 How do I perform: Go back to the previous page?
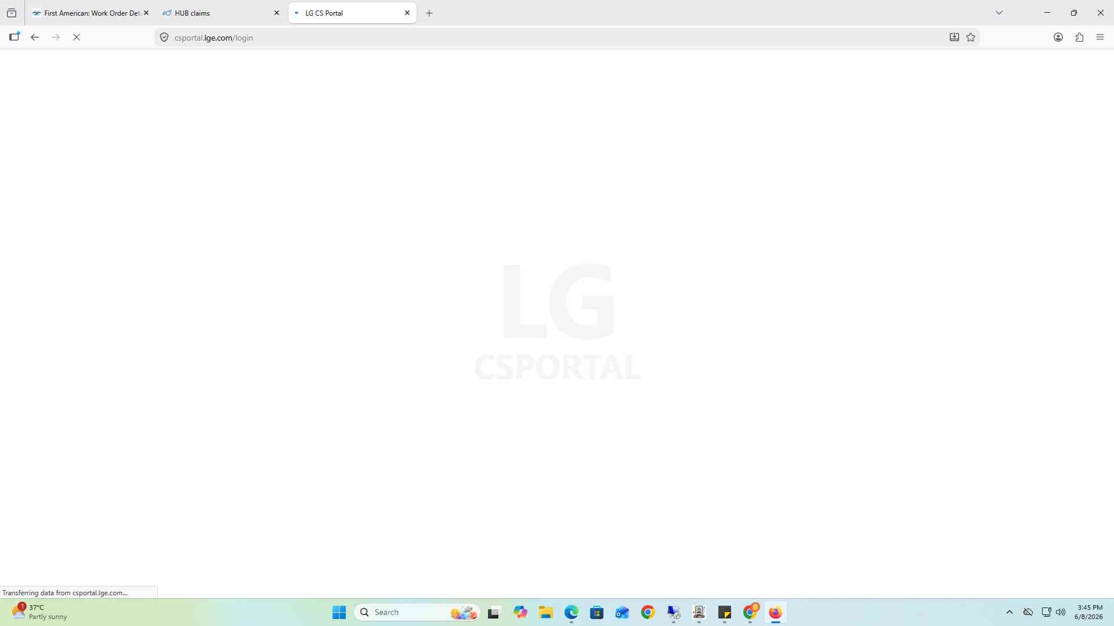pos(35,37)
